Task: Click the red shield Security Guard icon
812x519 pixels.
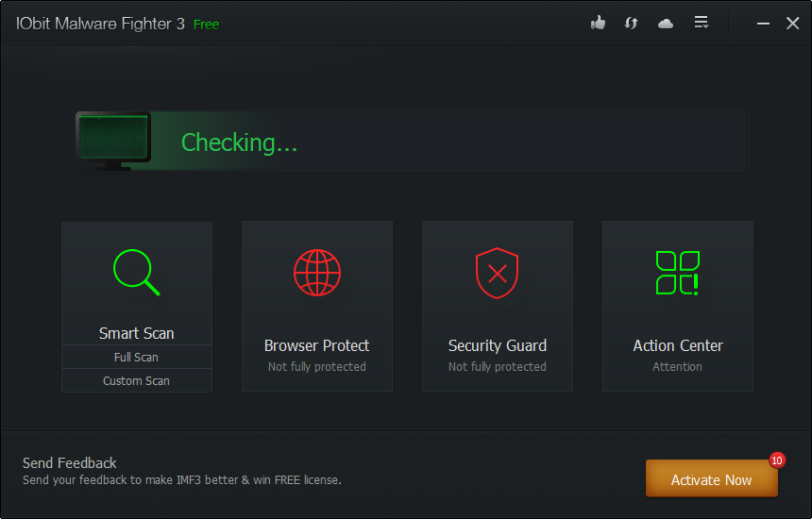Action: [498, 273]
